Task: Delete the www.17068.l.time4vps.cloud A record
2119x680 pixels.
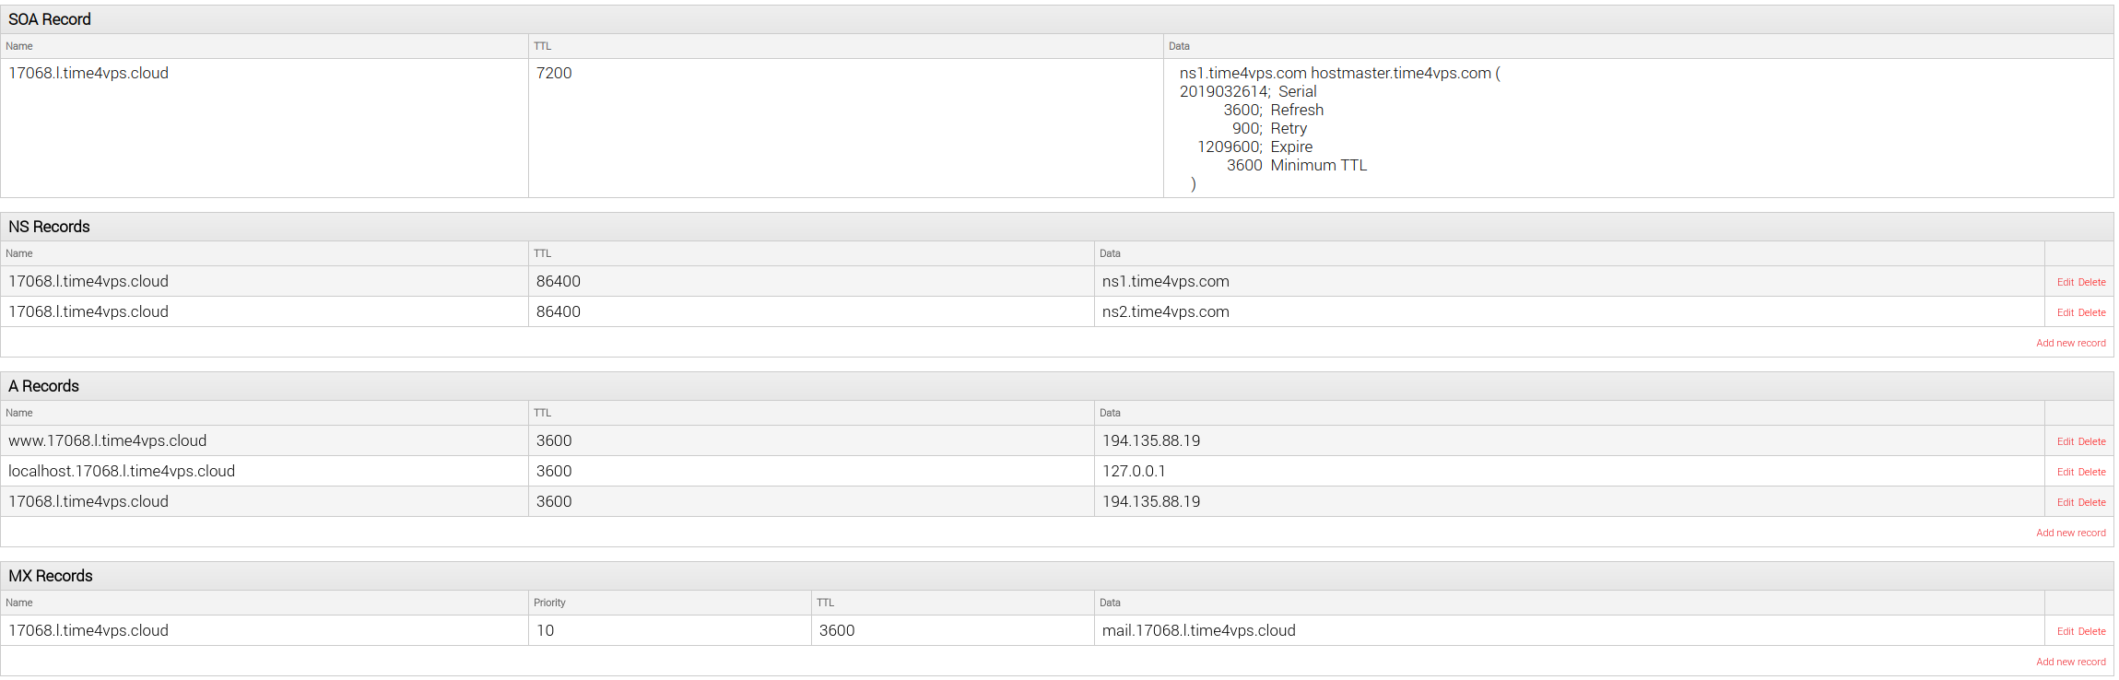Action: (x=2091, y=441)
